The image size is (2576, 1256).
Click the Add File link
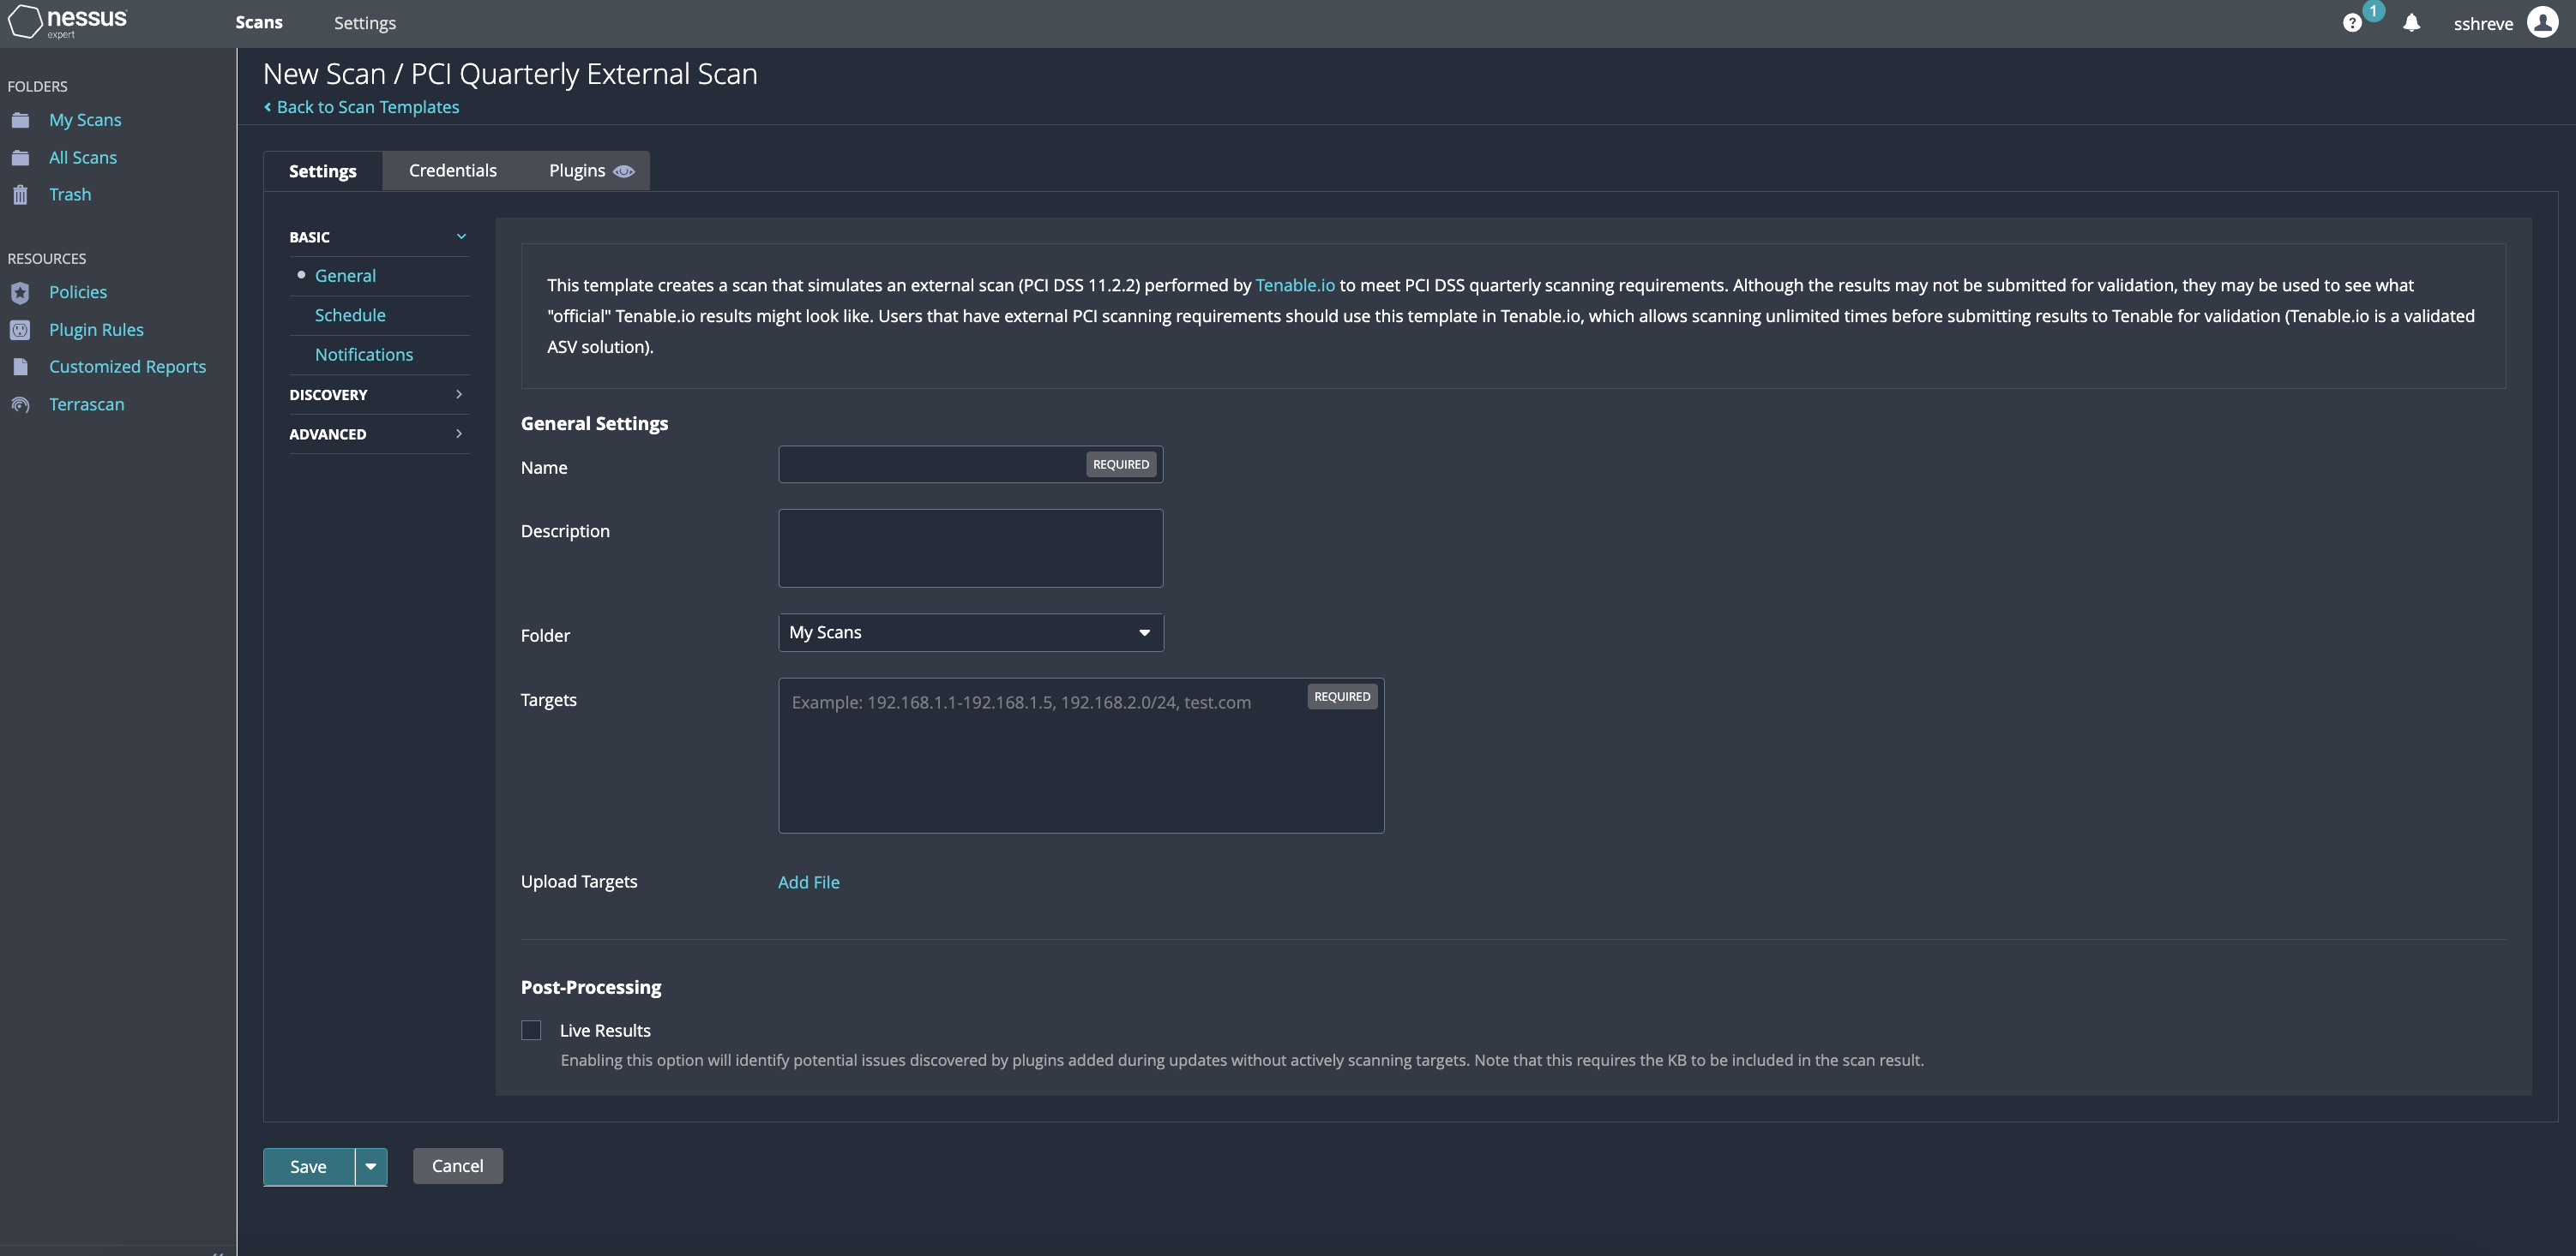[x=808, y=882]
